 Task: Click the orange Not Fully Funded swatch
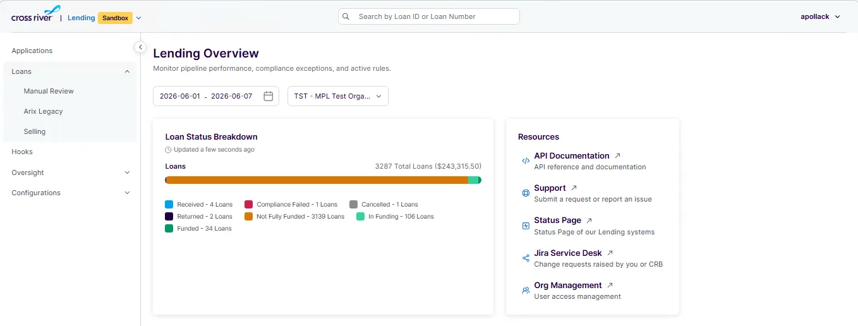coord(249,217)
